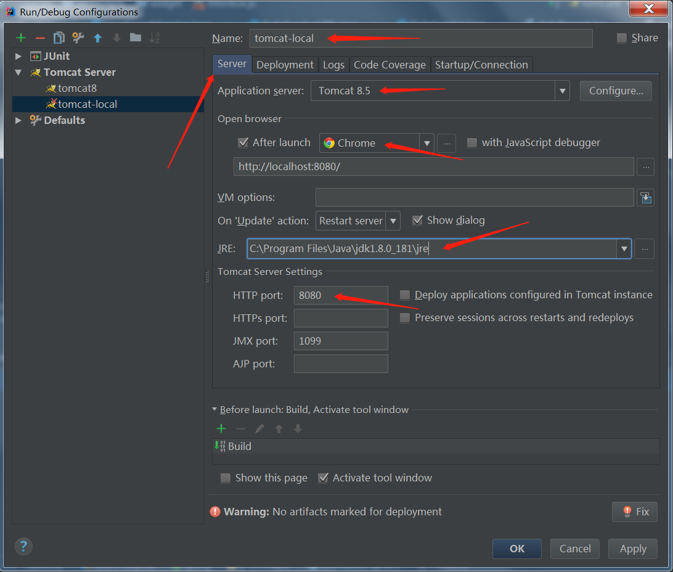Click the Apply button
The image size is (673, 572).
(x=633, y=549)
